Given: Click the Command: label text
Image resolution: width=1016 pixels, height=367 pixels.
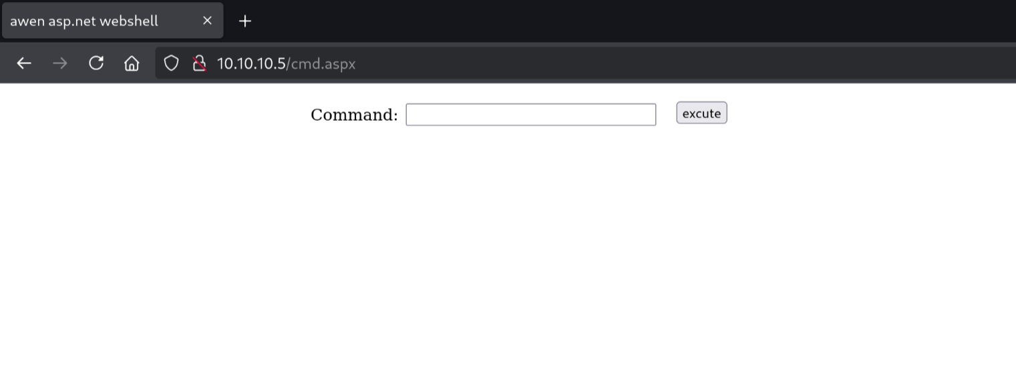Looking at the screenshot, I should 354,115.
